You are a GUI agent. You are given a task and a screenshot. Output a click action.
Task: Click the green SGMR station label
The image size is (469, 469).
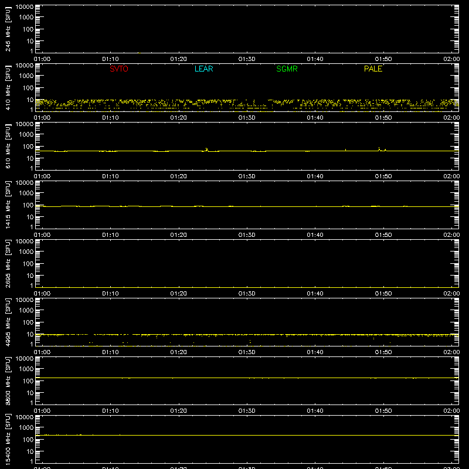point(287,69)
